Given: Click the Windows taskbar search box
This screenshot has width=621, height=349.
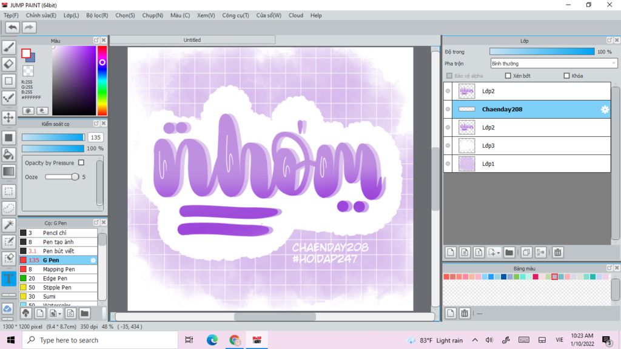Looking at the screenshot, I should tap(100, 340).
